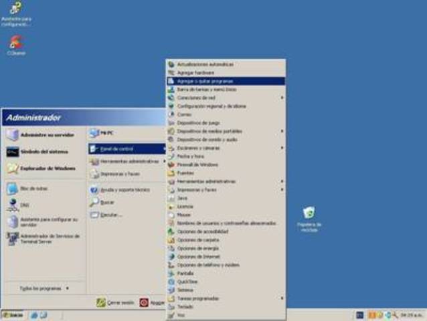
Task: Open the QuickTime icon
Action: pyautogui.click(x=171, y=282)
